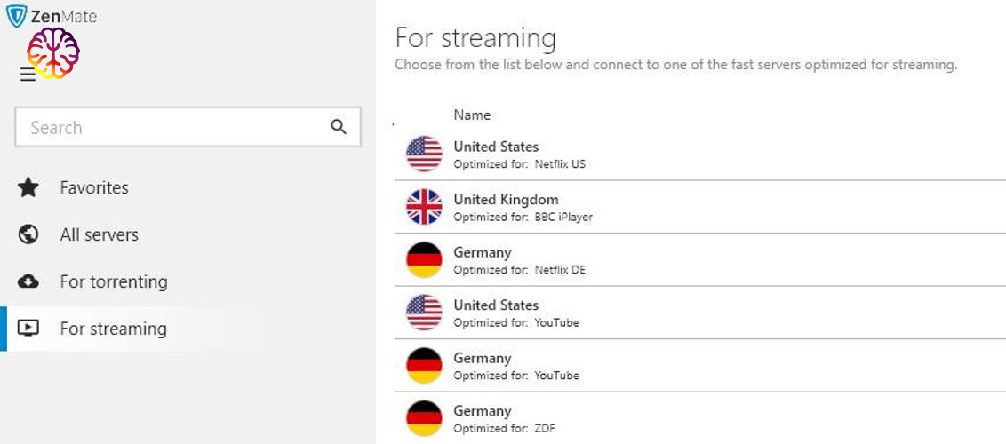
Task: Click the All servers globe icon
Action: click(x=28, y=234)
